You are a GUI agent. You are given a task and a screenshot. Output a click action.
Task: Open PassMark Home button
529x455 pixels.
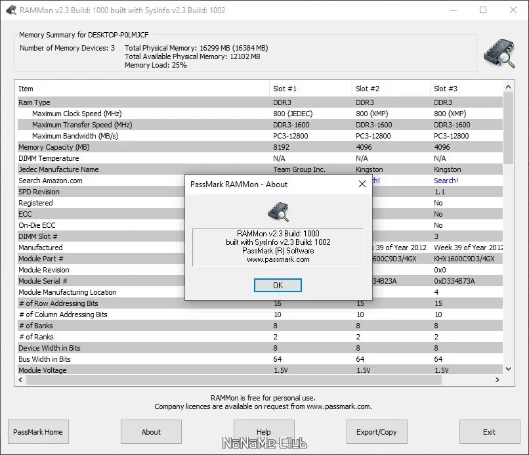38,432
